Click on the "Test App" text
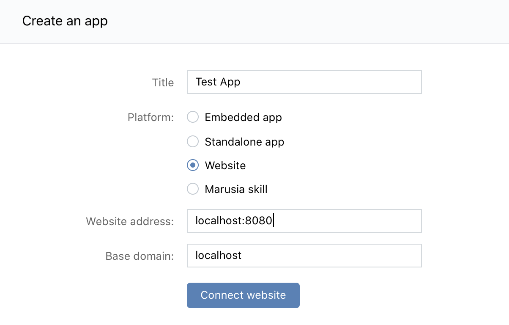The width and height of the screenshot is (509, 325). pyautogui.click(x=218, y=82)
